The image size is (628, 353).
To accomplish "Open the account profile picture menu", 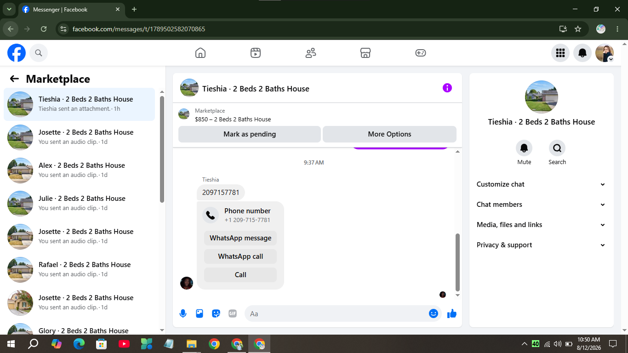I will pyautogui.click(x=605, y=53).
